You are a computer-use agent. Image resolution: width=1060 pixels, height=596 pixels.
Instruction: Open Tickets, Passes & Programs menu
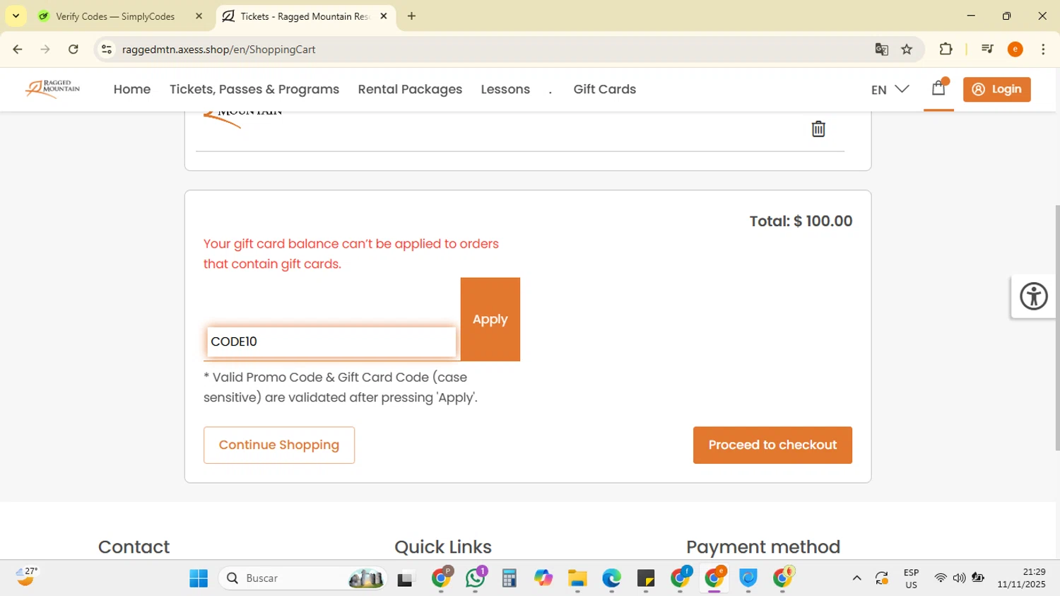tap(254, 89)
